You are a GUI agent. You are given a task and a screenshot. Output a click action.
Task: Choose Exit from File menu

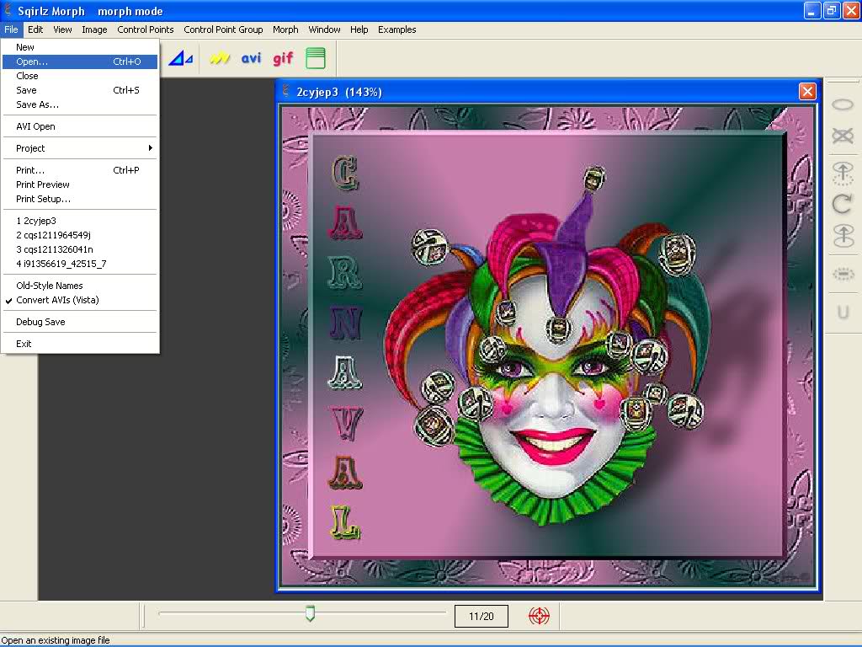pos(80,344)
